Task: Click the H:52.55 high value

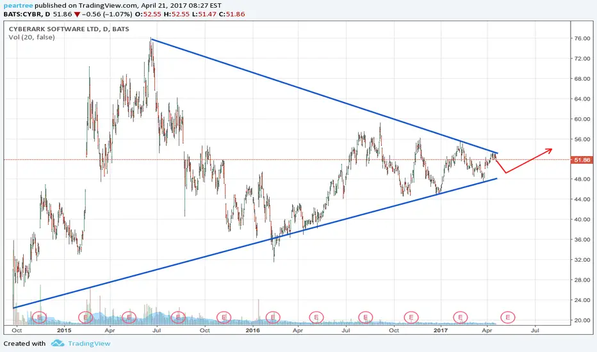Action: (x=176, y=15)
